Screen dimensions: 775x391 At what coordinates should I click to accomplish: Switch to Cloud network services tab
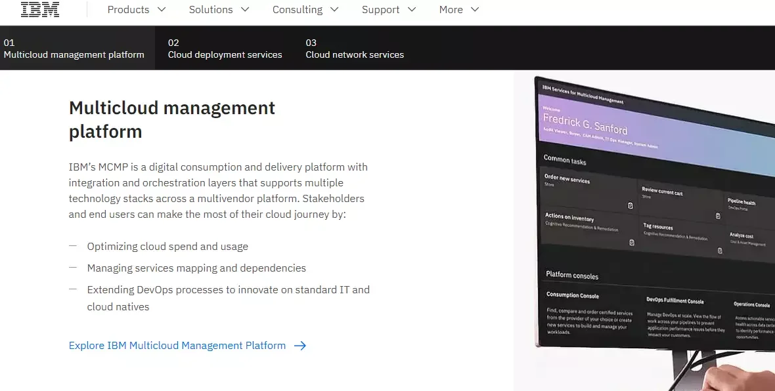355,48
